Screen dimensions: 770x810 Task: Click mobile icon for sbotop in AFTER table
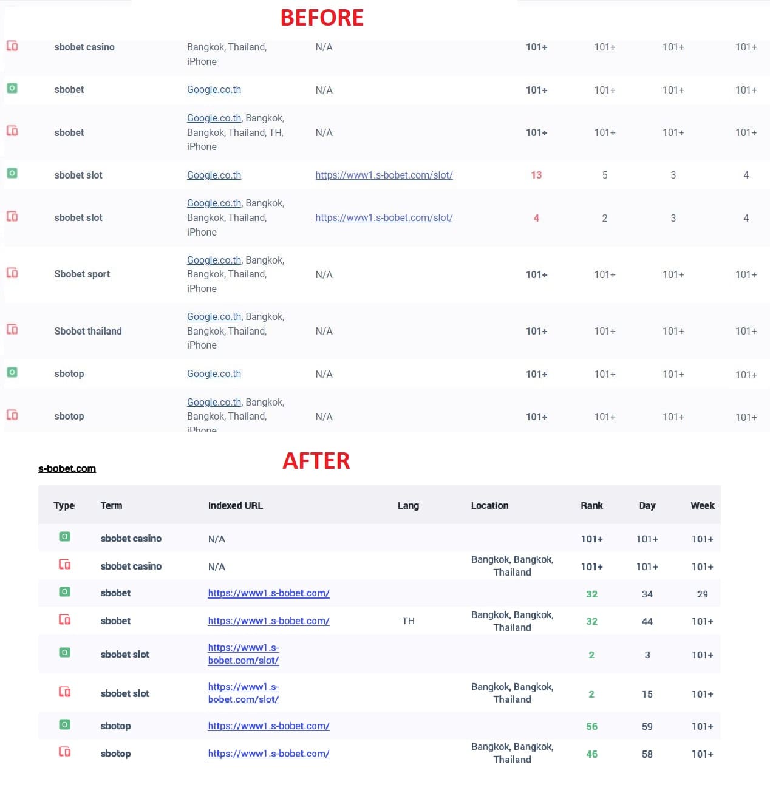click(64, 752)
